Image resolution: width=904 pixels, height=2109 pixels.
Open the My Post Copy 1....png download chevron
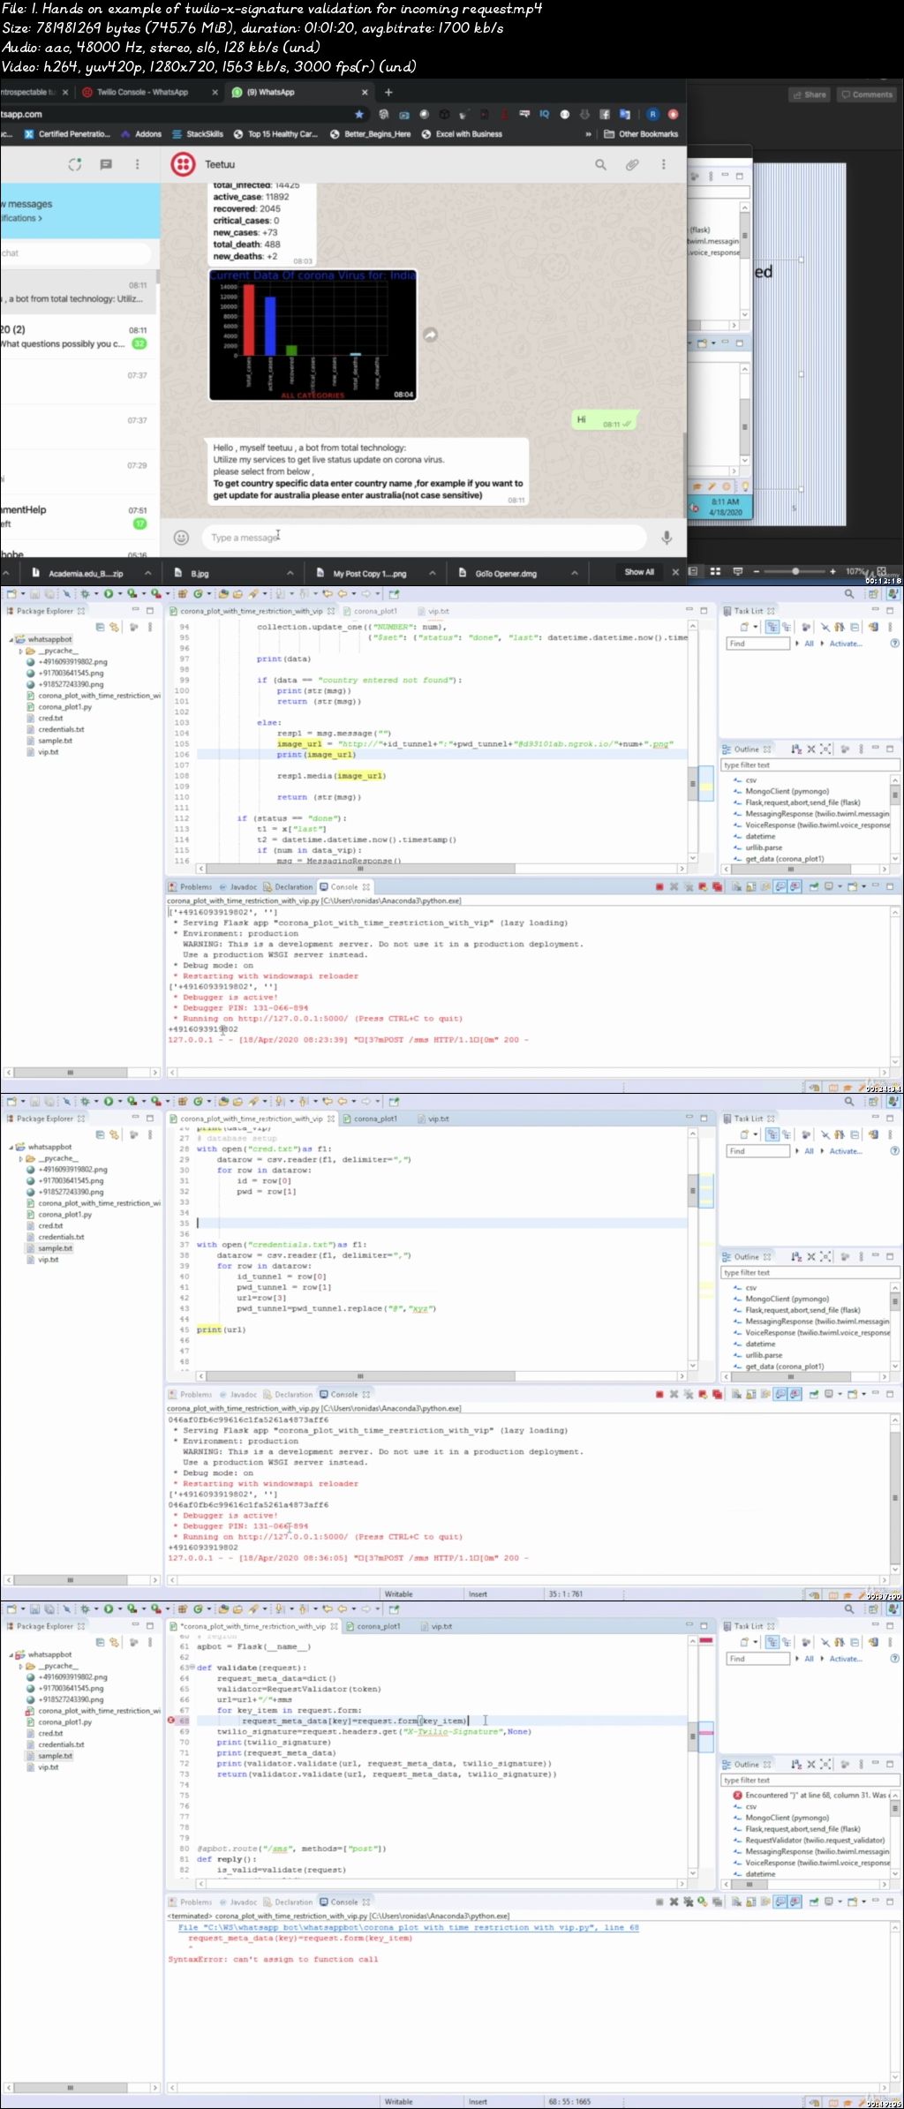pyautogui.click(x=433, y=573)
